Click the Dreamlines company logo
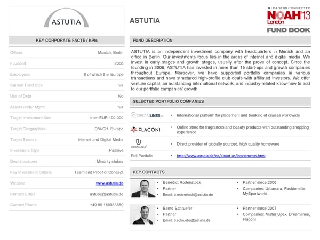320x240 pixels. coord(147,115)
